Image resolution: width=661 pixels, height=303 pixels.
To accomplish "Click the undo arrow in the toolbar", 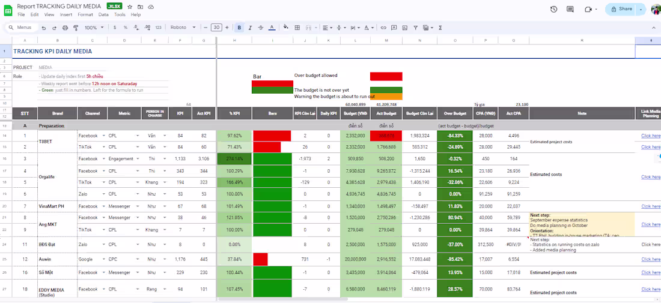I will [x=45, y=28].
